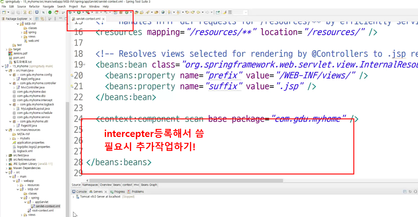Click the Debug bug icon

coord(70,12)
